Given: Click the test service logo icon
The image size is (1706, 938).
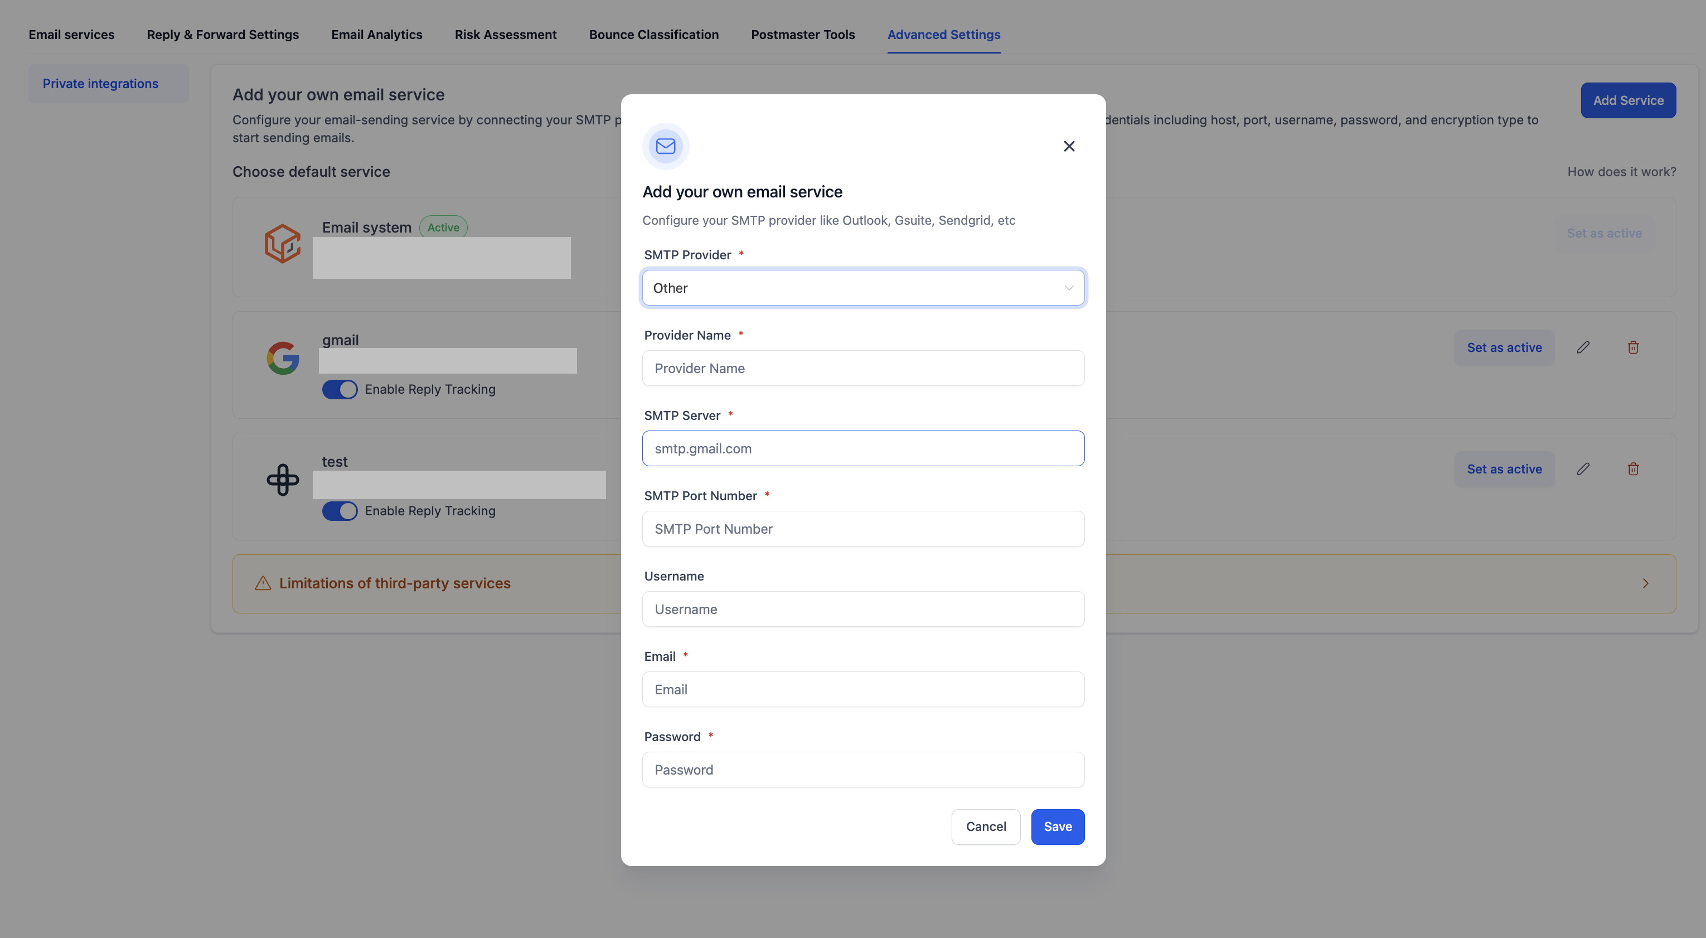Looking at the screenshot, I should click(x=282, y=479).
